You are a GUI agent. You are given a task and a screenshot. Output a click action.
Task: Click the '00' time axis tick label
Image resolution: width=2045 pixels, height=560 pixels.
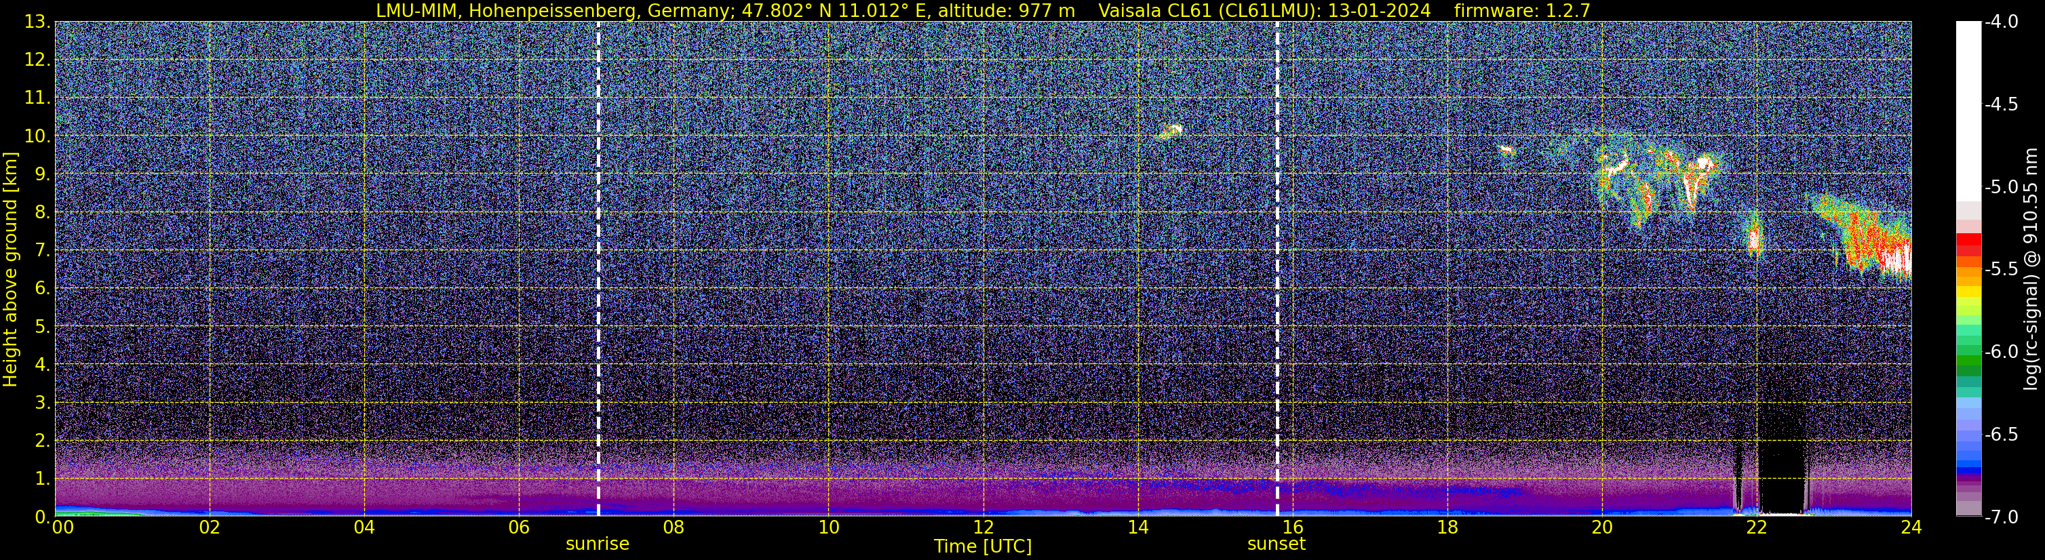[61, 527]
